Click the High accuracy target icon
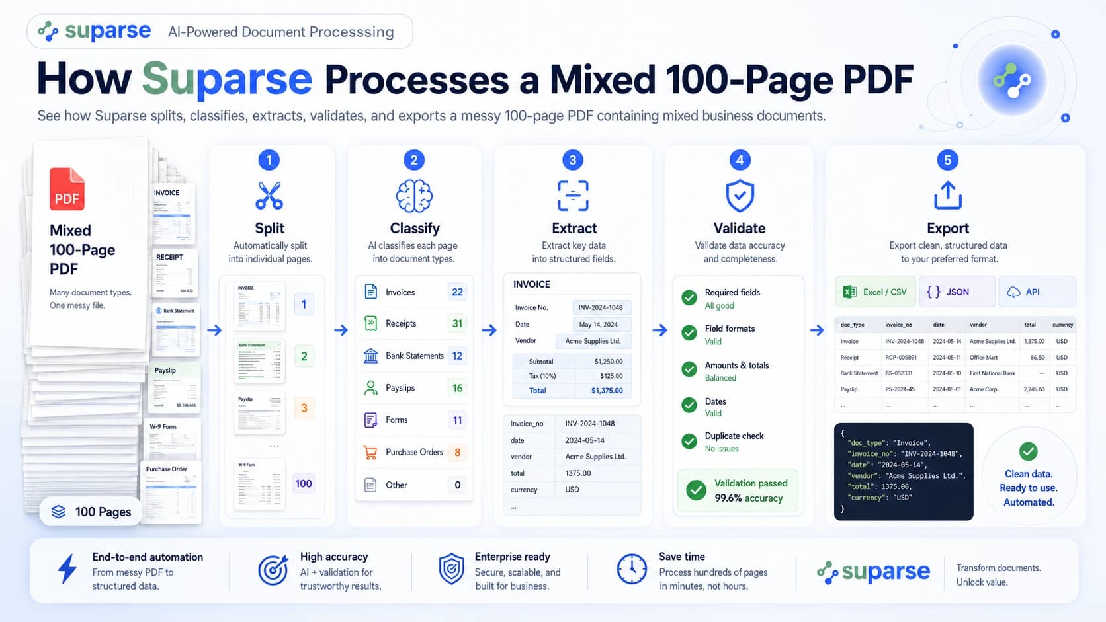 click(273, 570)
